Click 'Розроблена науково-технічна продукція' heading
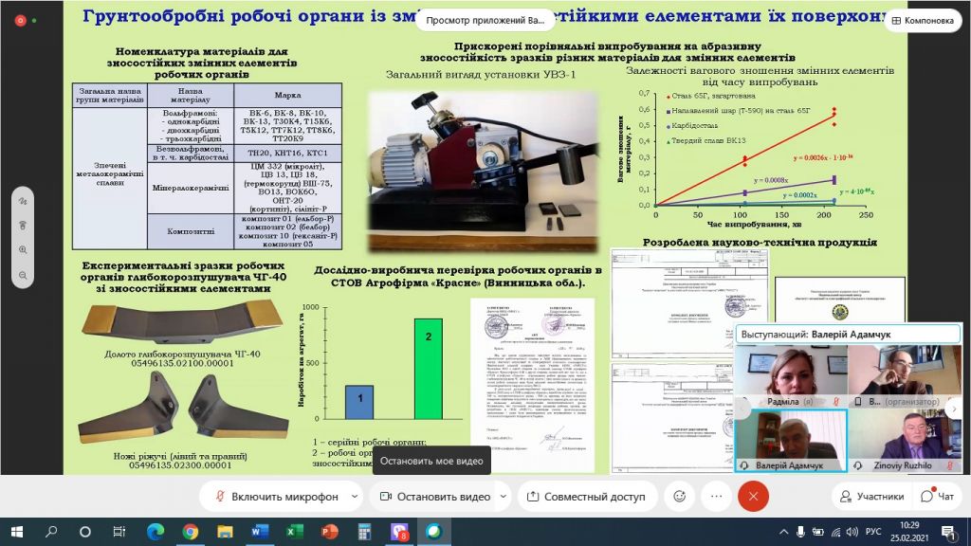Screen dimensions: 971x546 coord(760,242)
